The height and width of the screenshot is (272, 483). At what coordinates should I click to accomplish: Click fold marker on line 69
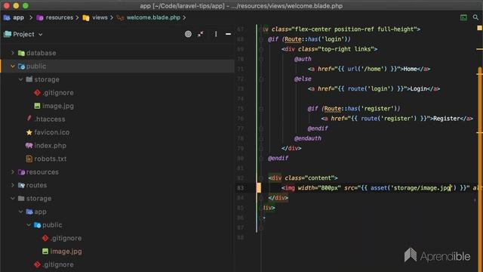[x=261, y=49]
